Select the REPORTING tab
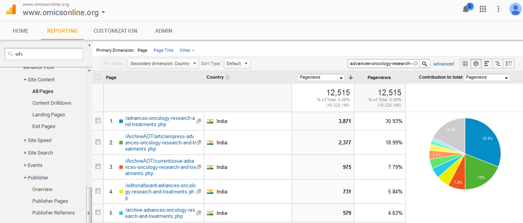The height and width of the screenshot is (223, 523). pos(62,31)
